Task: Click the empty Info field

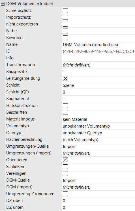Action: pyautogui.click(x=98, y=58)
